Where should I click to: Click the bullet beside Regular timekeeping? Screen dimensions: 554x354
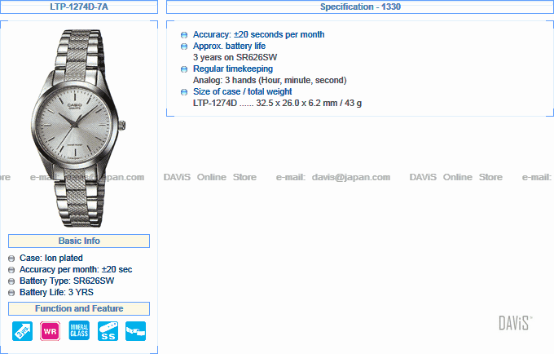coord(184,69)
